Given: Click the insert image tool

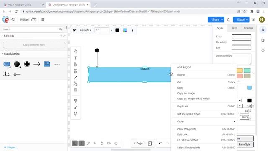Looking at the screenshot, I should pos(75,71).
